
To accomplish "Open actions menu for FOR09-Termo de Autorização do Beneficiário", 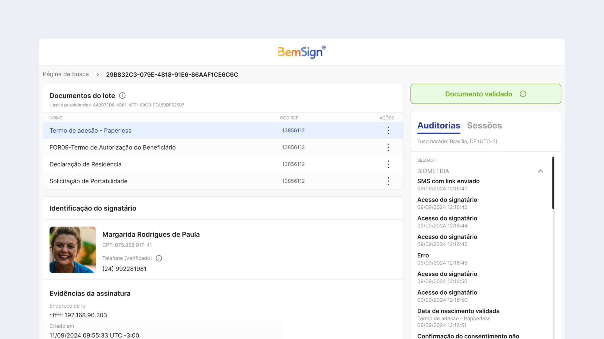I will pos(388,147).
